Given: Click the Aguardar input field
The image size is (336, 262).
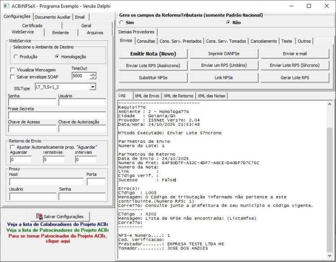Looking at the screenshot, I should (x=21, y=159).
